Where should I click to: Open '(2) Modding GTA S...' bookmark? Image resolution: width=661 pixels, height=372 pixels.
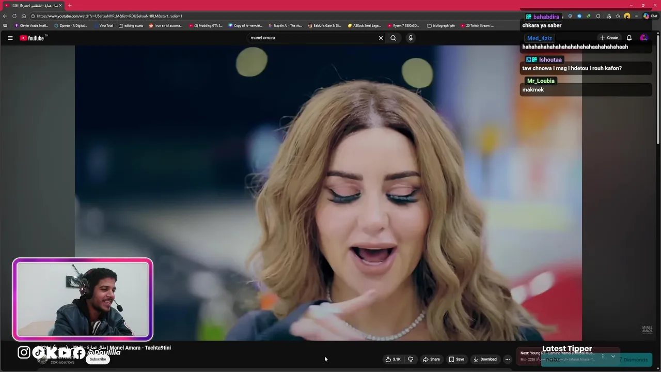(x=206, y=25)
